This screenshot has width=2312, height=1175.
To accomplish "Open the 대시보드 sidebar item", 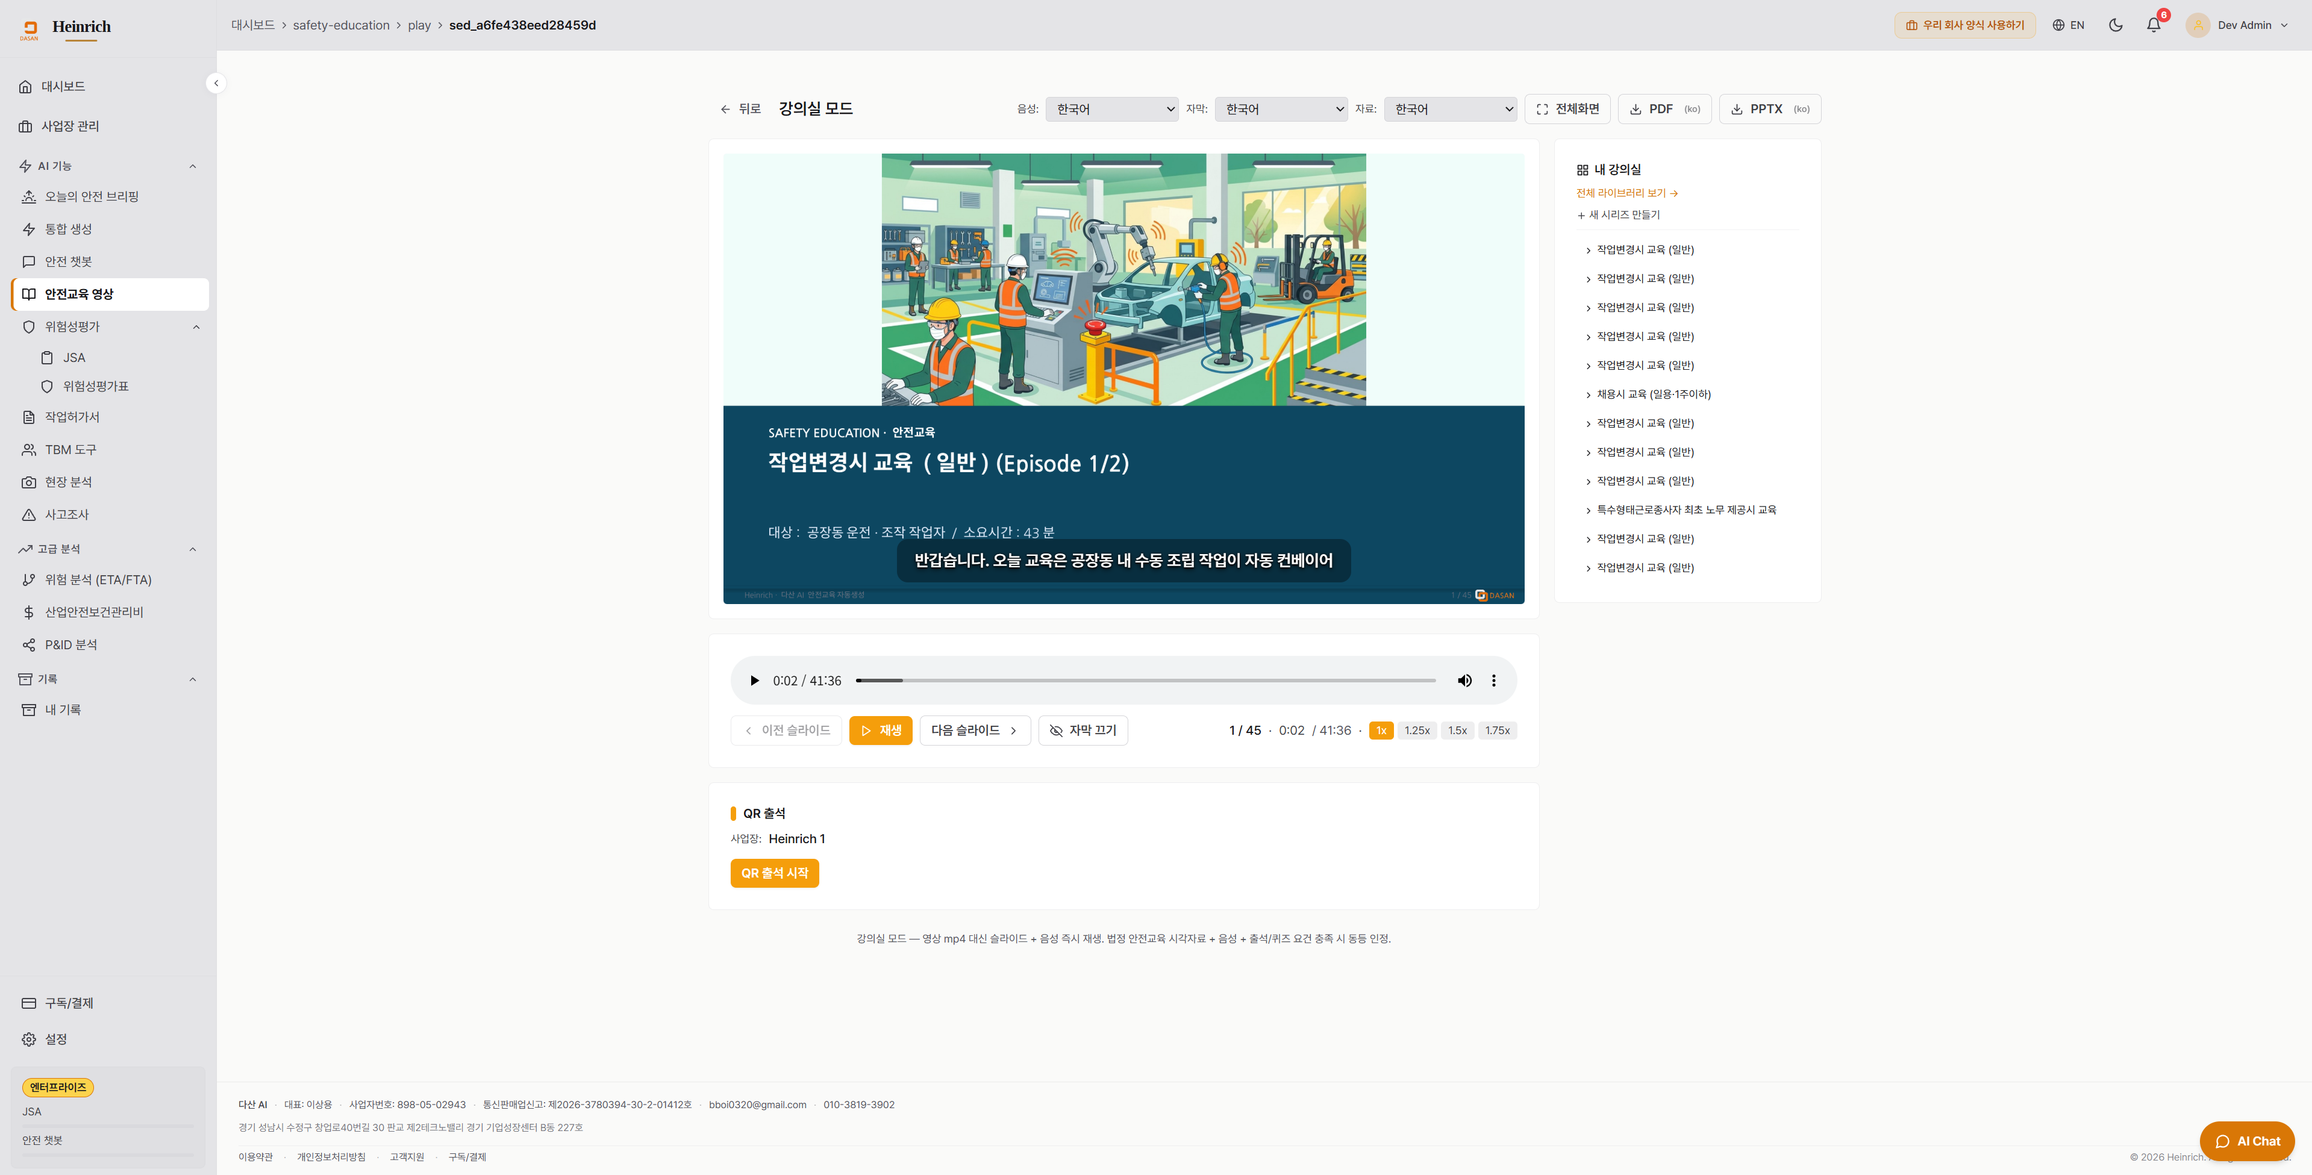I will [x=110, y=86].
